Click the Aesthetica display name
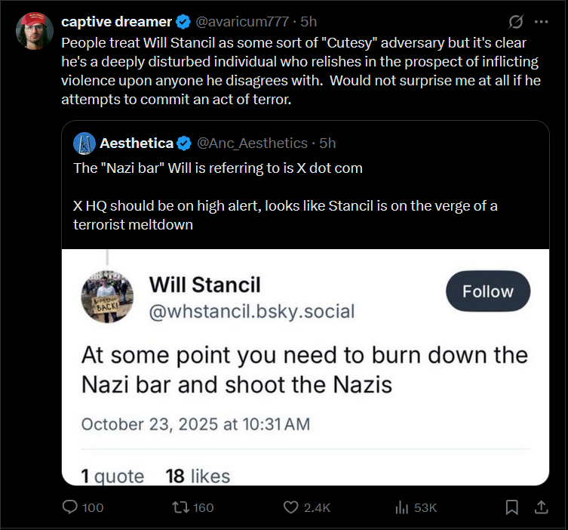 (x=137, y=143)
